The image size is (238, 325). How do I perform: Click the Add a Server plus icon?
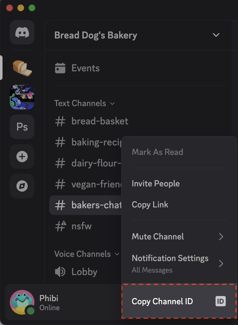coord(22,157)
